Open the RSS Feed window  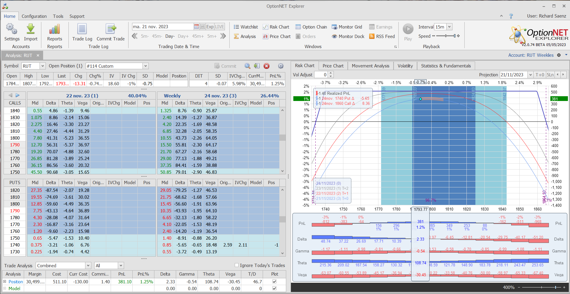click(382, 37)
